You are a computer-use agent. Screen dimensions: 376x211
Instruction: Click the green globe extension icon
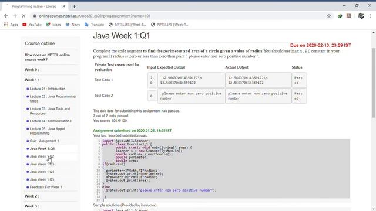[340, 16]
